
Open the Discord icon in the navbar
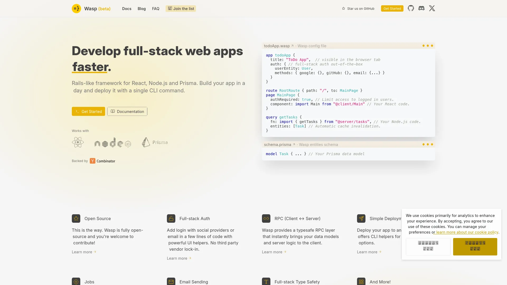(x=421, y=8)
